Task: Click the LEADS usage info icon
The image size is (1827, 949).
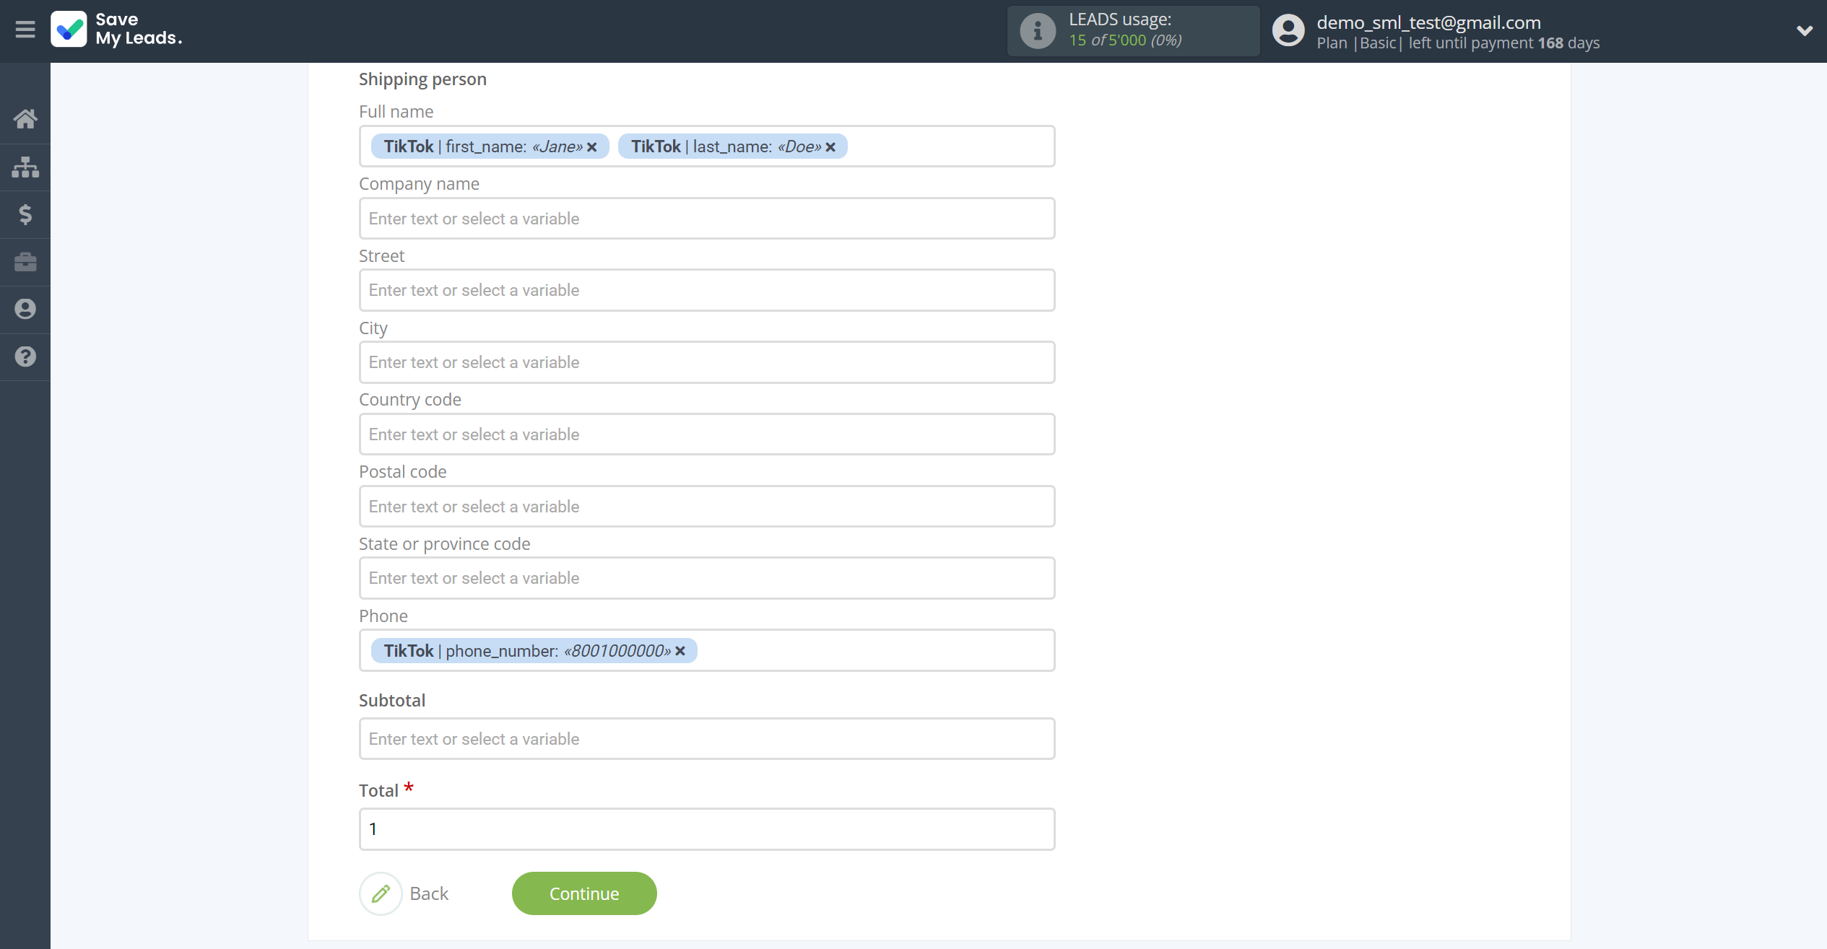Action: pos(1037,31)
